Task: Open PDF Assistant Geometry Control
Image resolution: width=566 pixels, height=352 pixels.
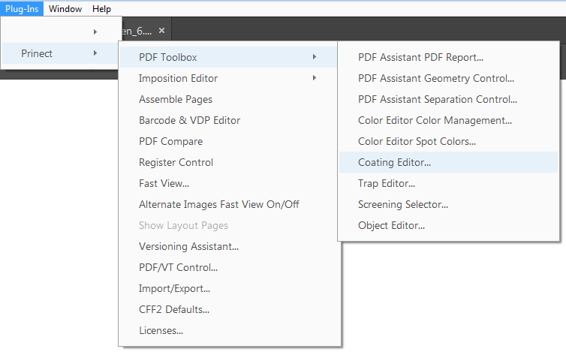Action: (x=435, y=78)
